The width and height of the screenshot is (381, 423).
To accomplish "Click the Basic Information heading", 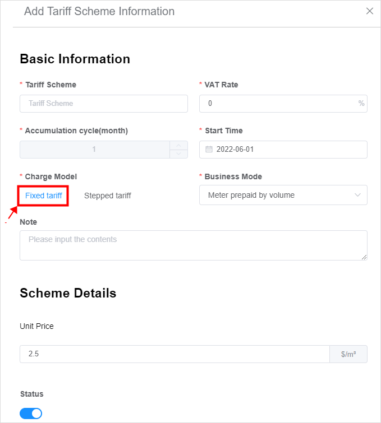I will tap(75, 59).
